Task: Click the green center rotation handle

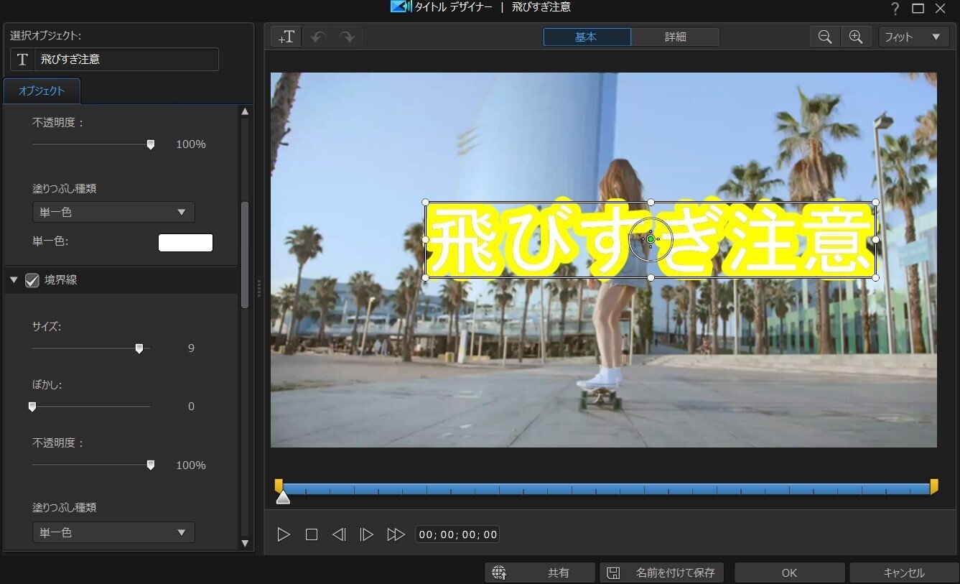Action: coord(651,239)
